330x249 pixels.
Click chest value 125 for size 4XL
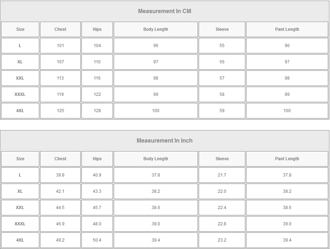[60, 111]
